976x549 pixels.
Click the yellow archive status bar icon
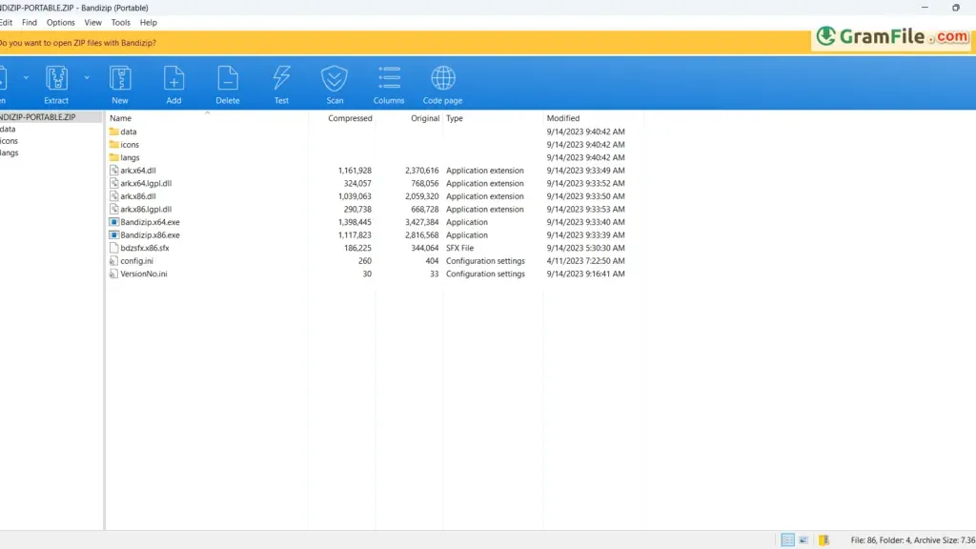[824, 539]
